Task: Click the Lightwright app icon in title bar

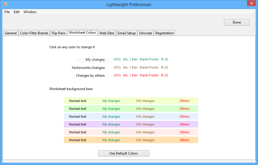Action: point(5,4)
